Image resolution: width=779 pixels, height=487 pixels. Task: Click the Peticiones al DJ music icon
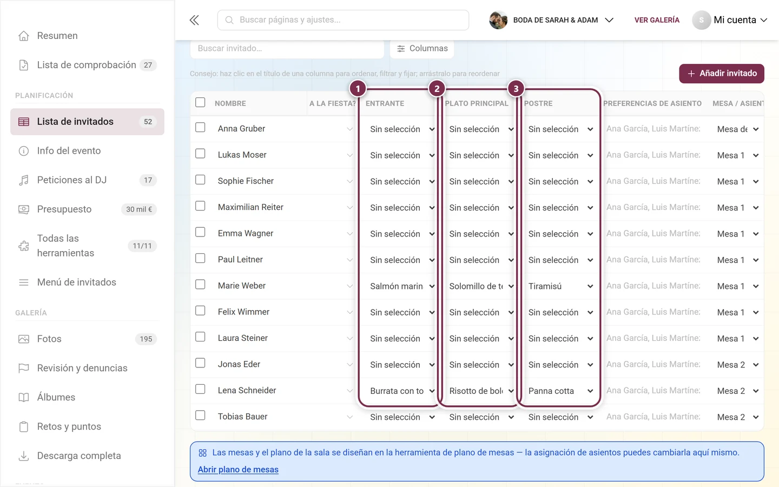coord(24,180)
